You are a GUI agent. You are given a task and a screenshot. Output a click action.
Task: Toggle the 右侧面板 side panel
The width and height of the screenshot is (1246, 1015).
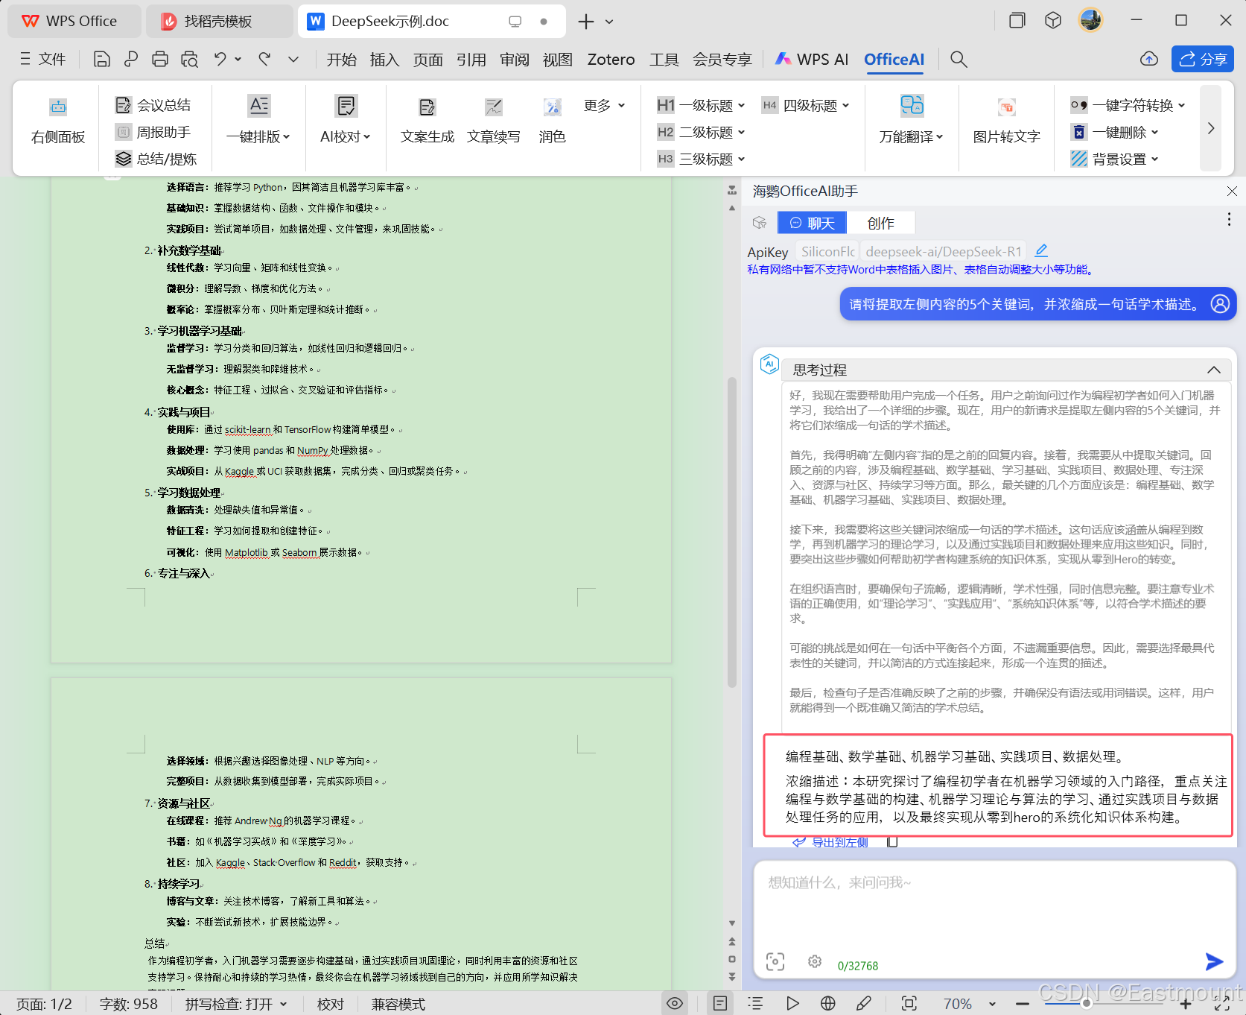[58, 121]
